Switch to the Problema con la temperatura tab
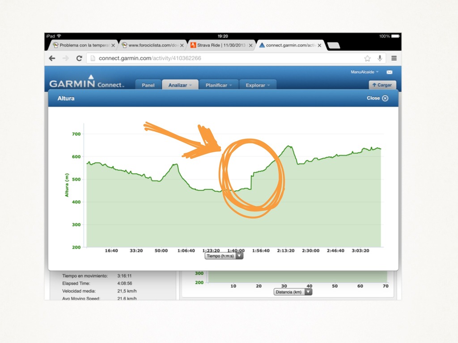This screenshot has height=343, width=458. [x=82, y=46]
